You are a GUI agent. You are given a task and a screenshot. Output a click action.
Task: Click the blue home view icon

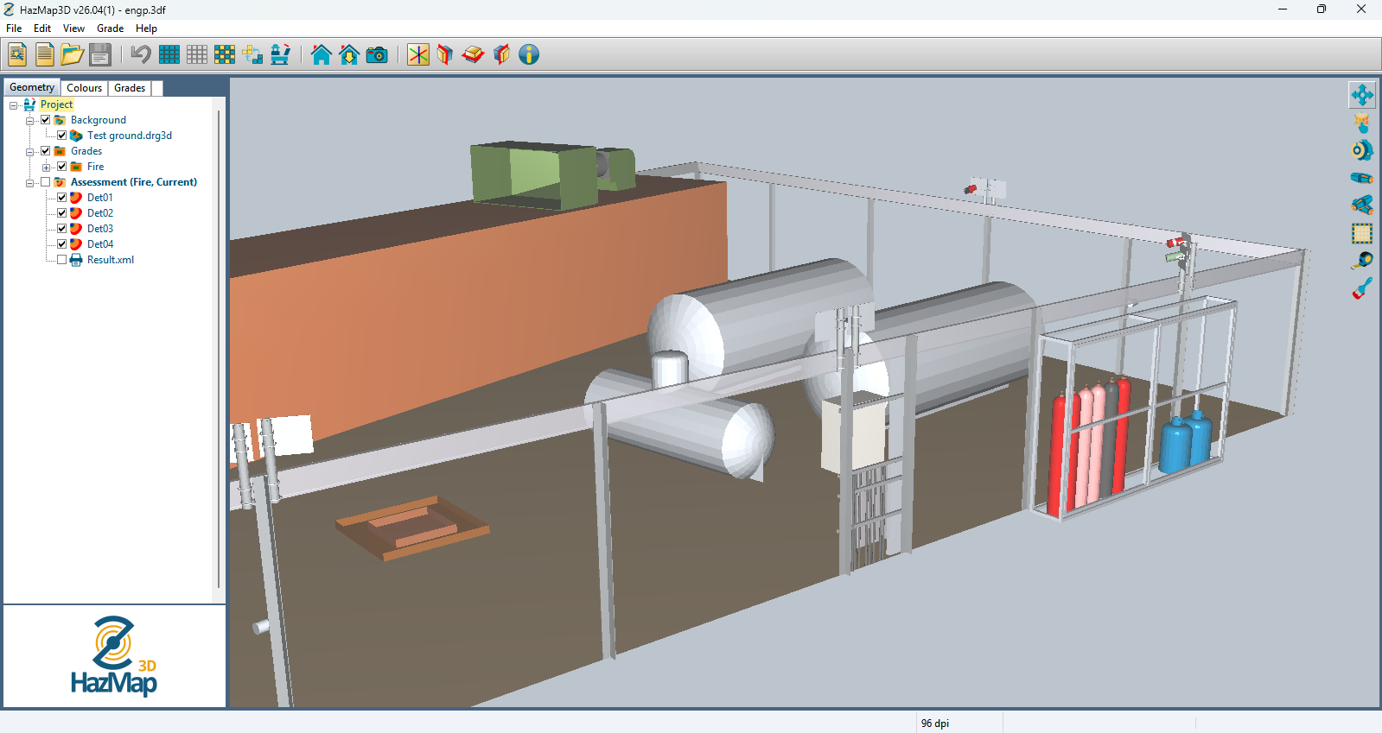pyautogui.click(x=322, y=54)
